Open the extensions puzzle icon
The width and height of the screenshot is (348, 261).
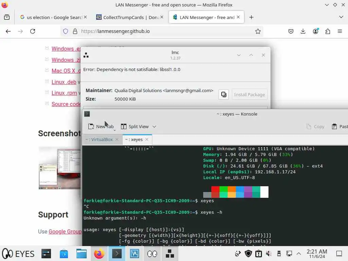[328, 31]
